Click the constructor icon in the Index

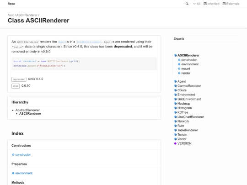click(13, 155)
